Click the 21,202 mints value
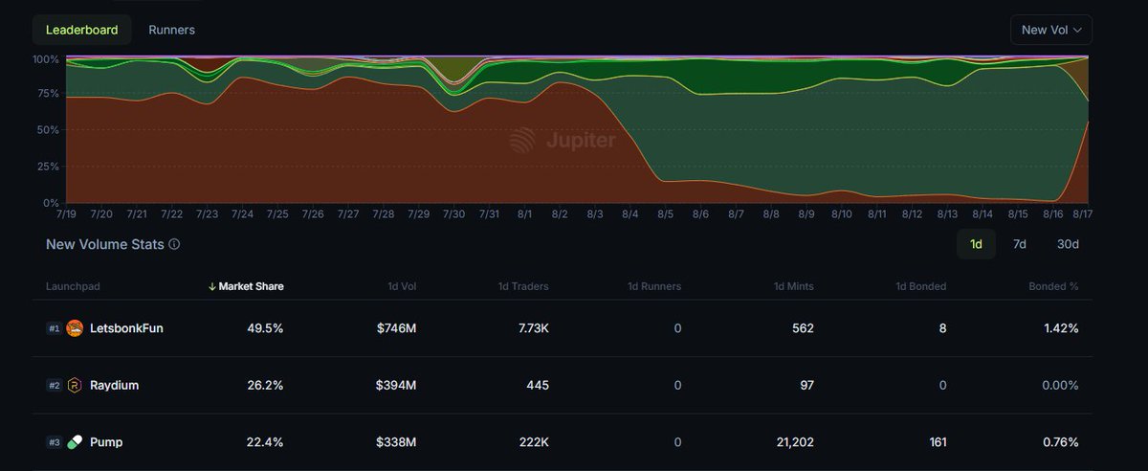This screenshot has height=471, width=1148. click(794, 442)
